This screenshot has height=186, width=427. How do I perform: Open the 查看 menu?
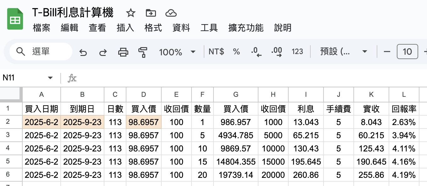pos(97,28)
